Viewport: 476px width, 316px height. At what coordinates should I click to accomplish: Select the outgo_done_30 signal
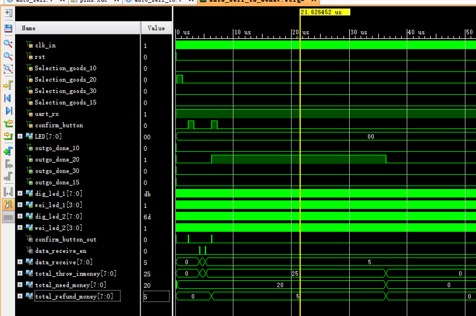[57, 171]
